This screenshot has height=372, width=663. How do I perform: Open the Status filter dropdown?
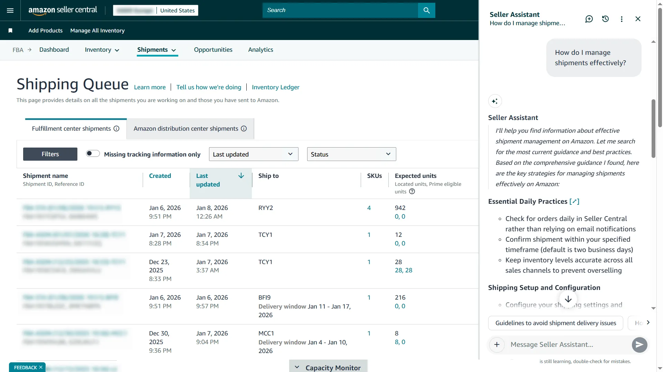coord(351,154)
